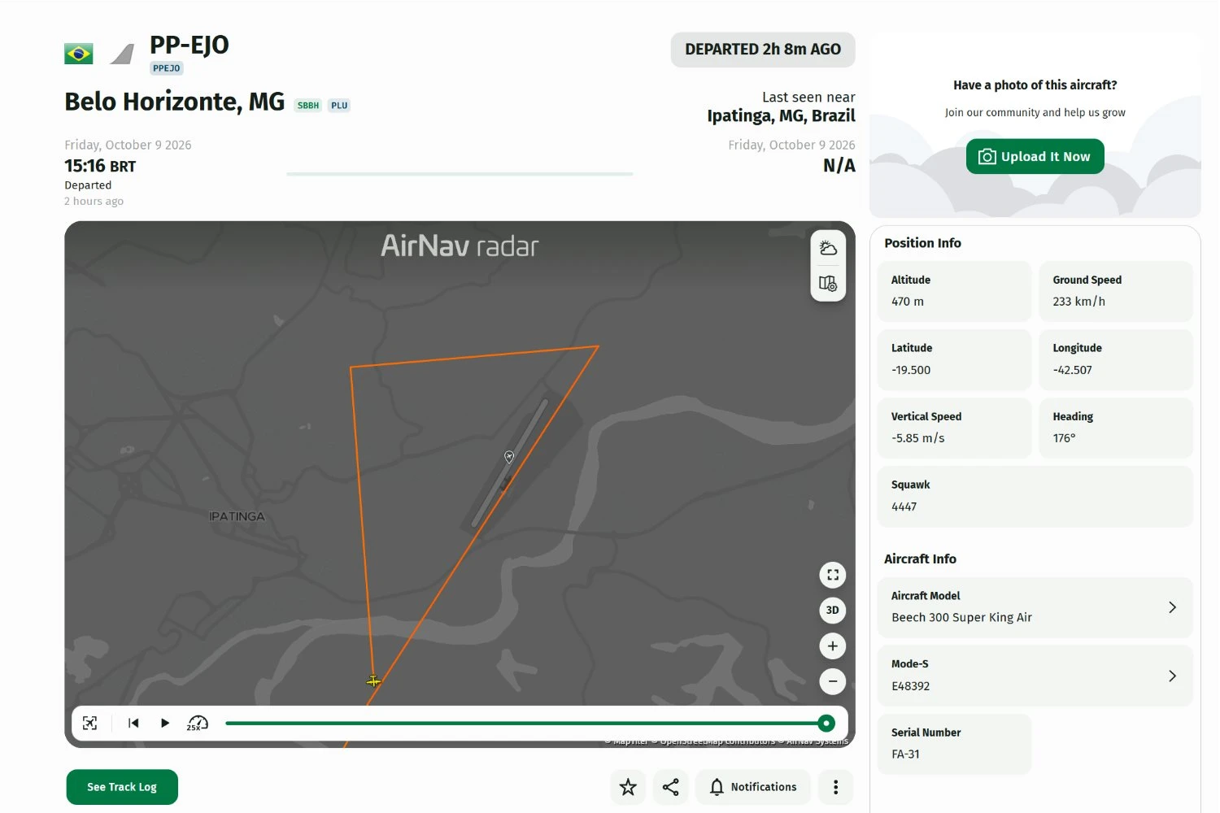Click the playback progress slider handle
1220x813 pixels.
coord(826,723)
